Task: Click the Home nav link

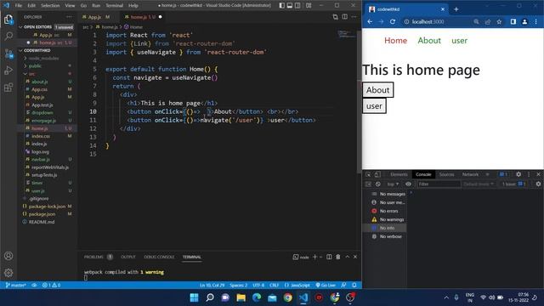Action: (x=395, y=41)
